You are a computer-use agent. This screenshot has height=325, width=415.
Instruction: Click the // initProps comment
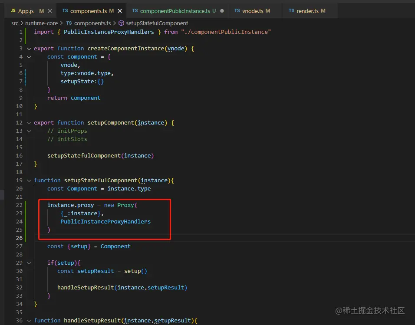click(67, 131)
